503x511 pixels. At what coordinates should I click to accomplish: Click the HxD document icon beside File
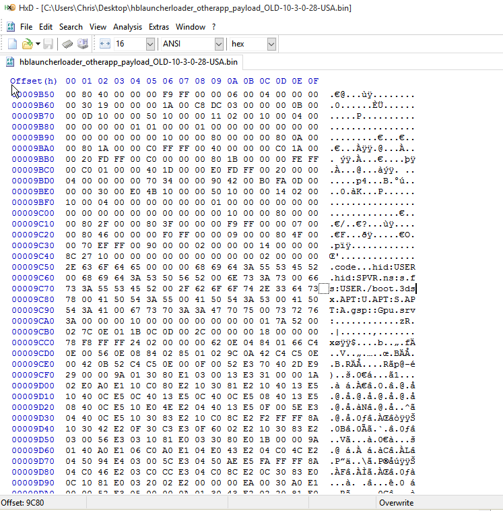click(10, 27)
